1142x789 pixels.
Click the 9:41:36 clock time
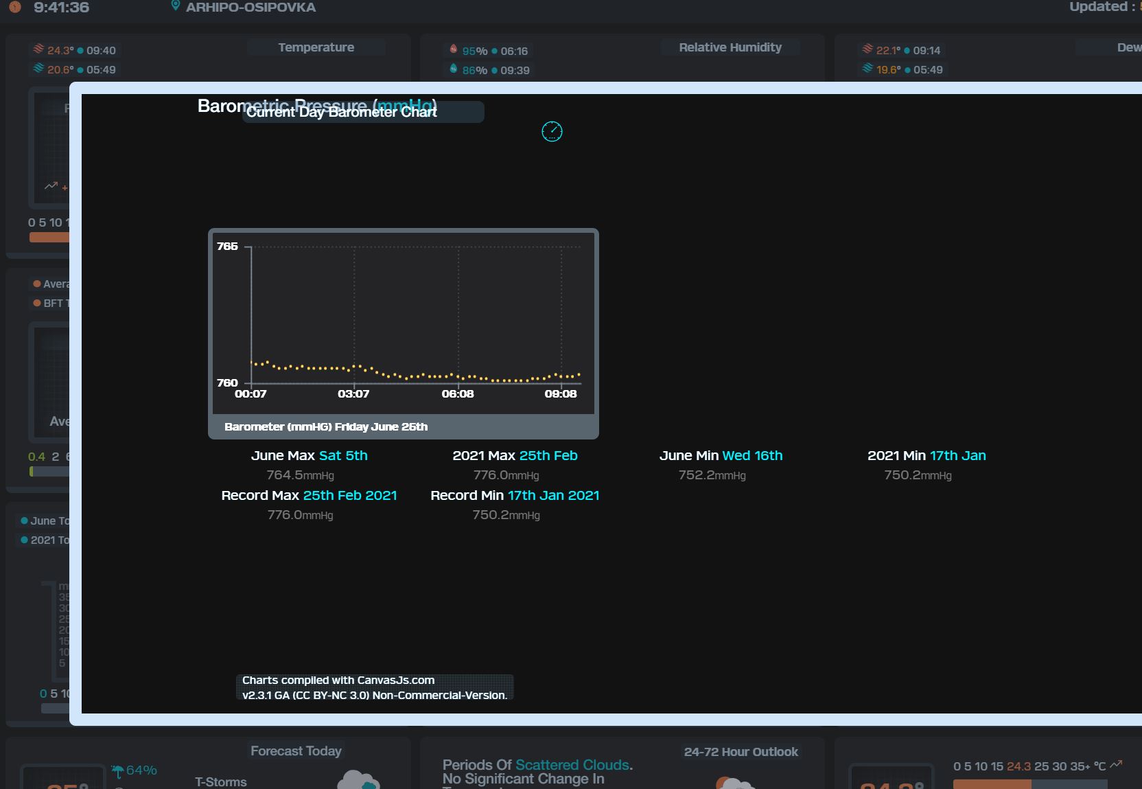point(61,8)
